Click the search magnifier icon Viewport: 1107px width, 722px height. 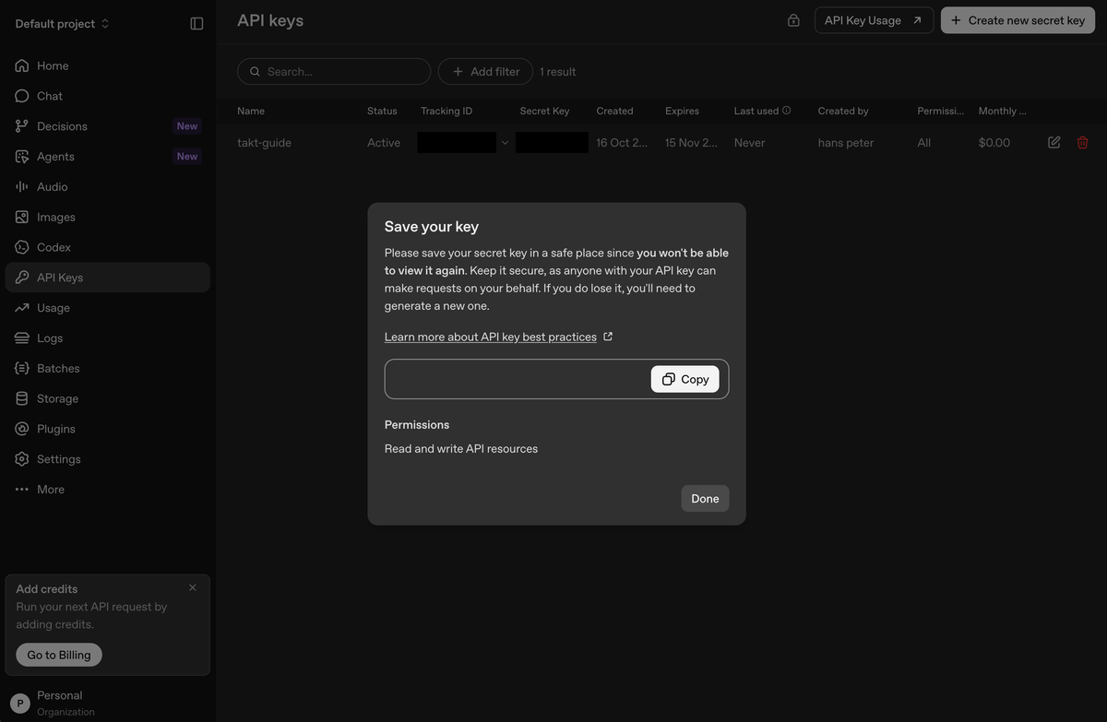[x=256, y=71]
